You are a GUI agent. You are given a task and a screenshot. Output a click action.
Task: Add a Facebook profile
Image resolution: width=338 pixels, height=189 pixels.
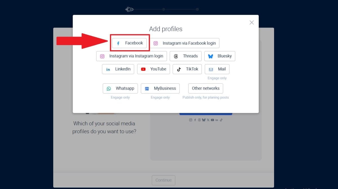129,43
